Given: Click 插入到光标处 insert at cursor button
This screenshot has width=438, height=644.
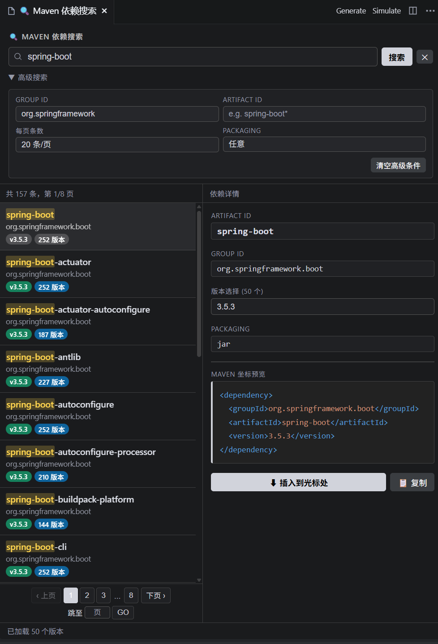Looking at the screenshot, I should coord(298,482).
